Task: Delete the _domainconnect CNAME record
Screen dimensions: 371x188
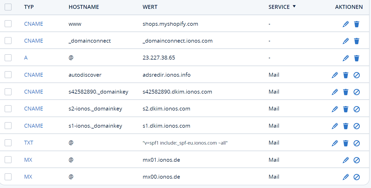Action: click(x=356, y=41)
